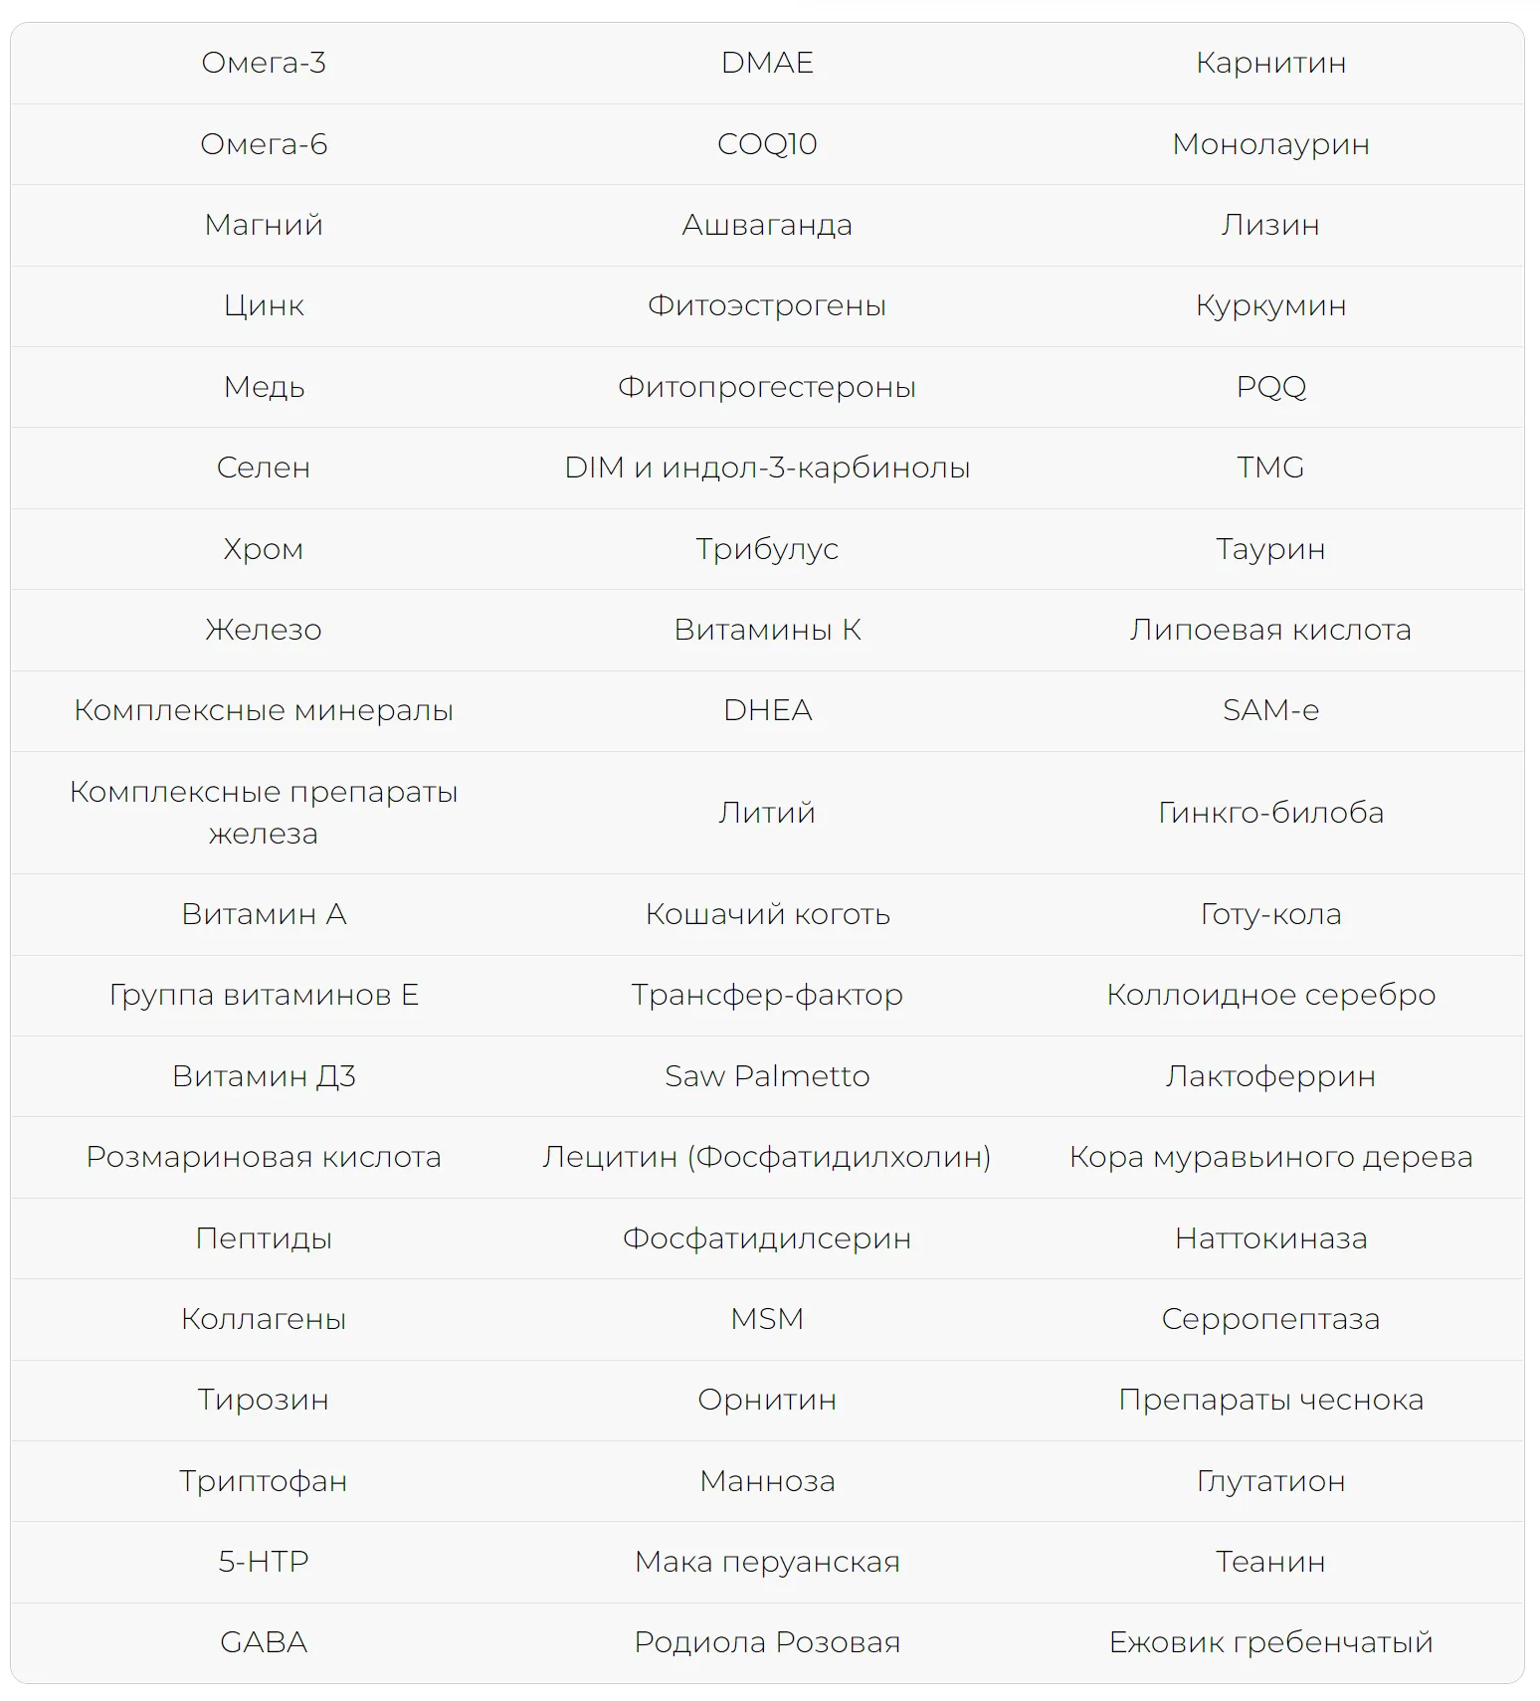Click the Омега-3 cell
This screenshot has height=1701, width=1540.
(x=264, y=63)
